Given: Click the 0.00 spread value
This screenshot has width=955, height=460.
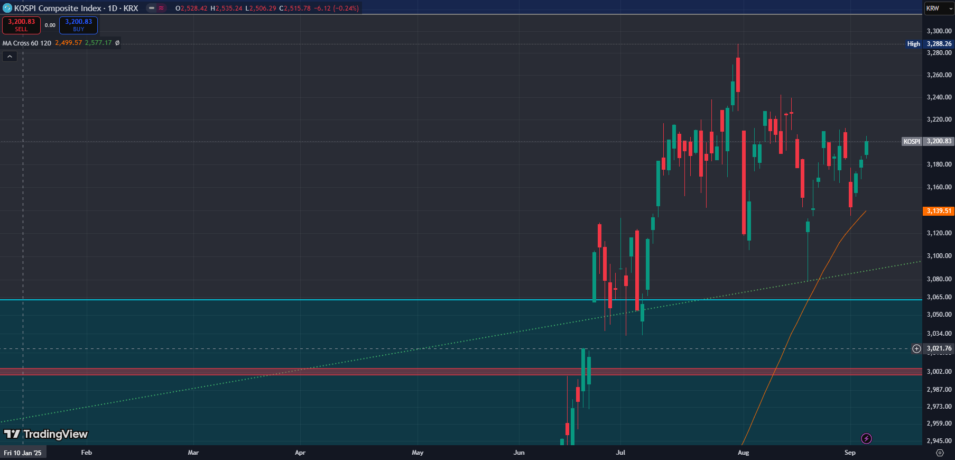Looking at the screenshot, I should click(50, 25).
